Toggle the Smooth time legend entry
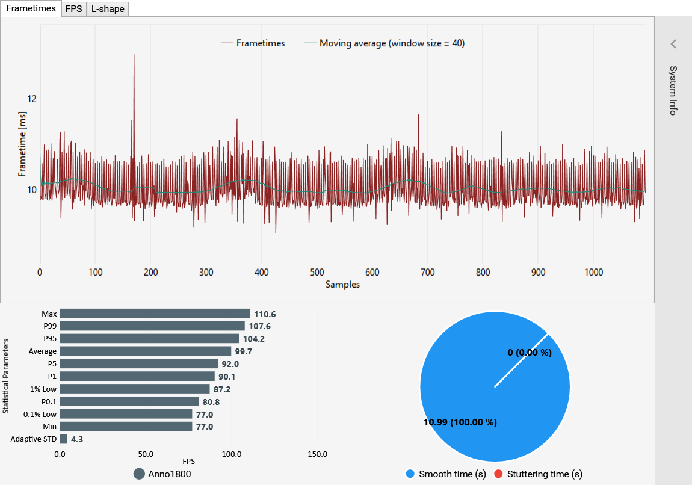Screen dimensions: 692x485 pos(446,474)
